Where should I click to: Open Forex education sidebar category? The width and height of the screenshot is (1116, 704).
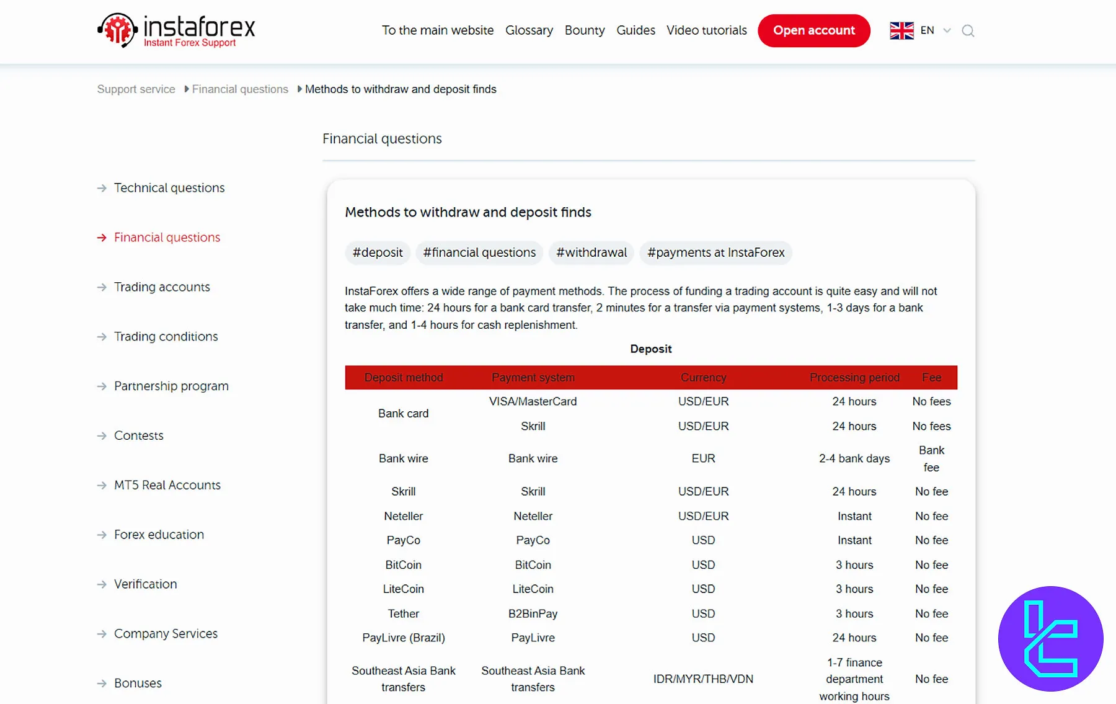coord(159,535)
